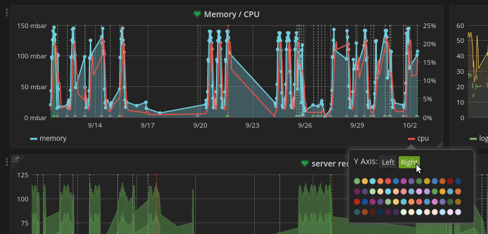Viewport: 488px width, 234px height.
Task: Click the external link icon on the server requests panel
Action: pos(15,160)
